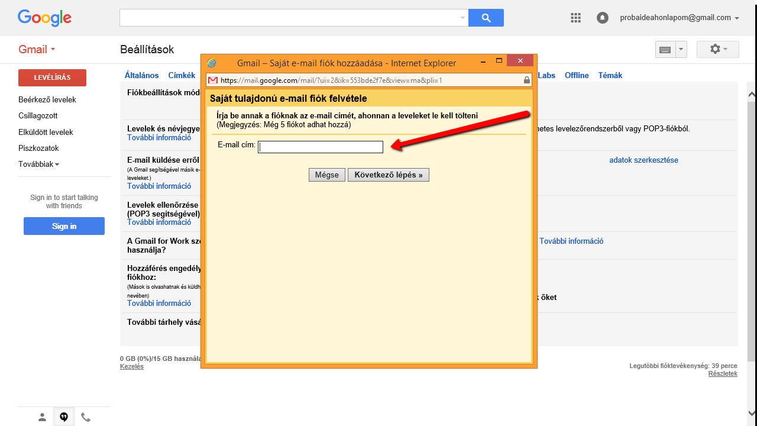Open the Google apps grid

(576, 18)
